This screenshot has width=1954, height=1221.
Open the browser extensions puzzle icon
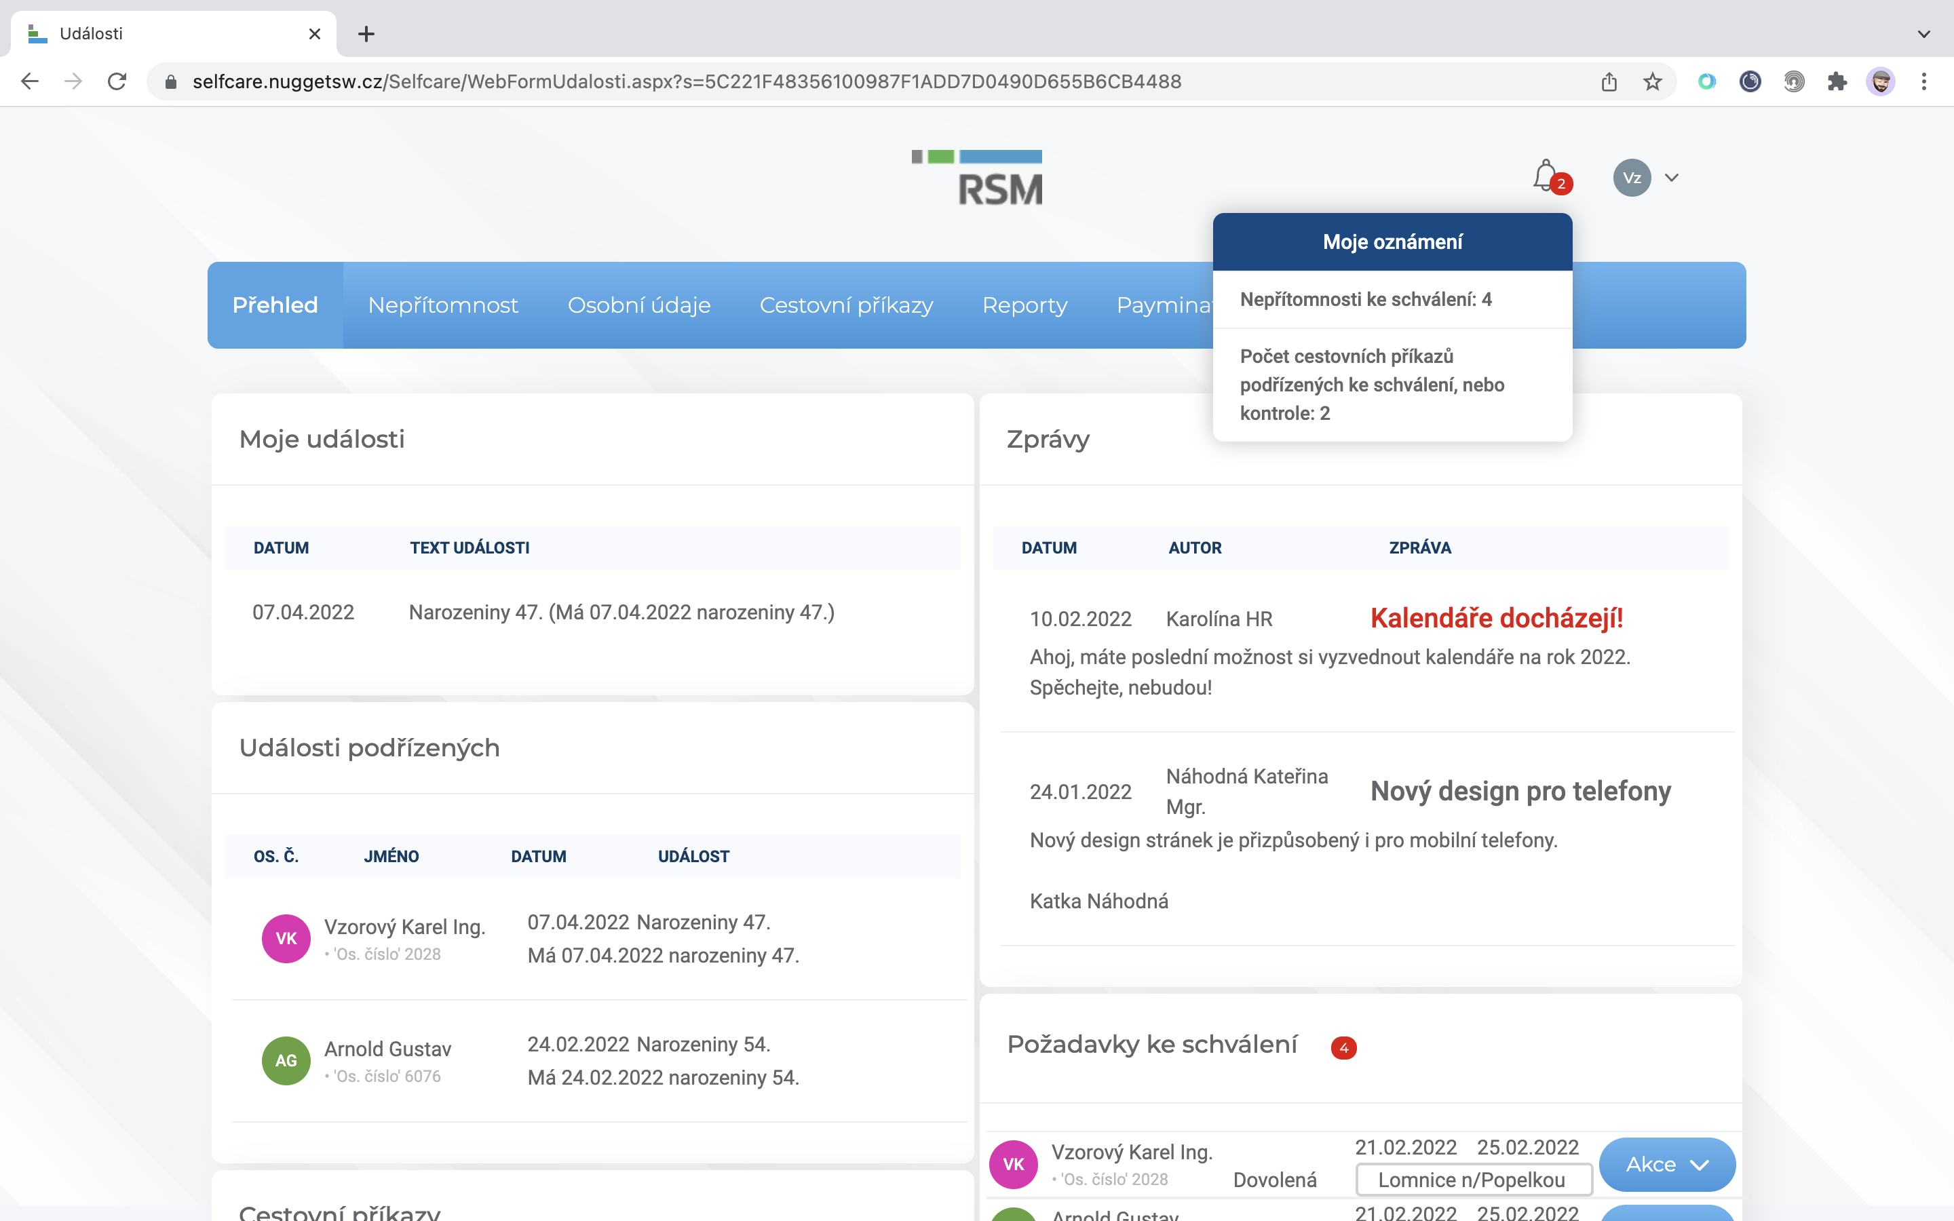tap(1837, 81)
